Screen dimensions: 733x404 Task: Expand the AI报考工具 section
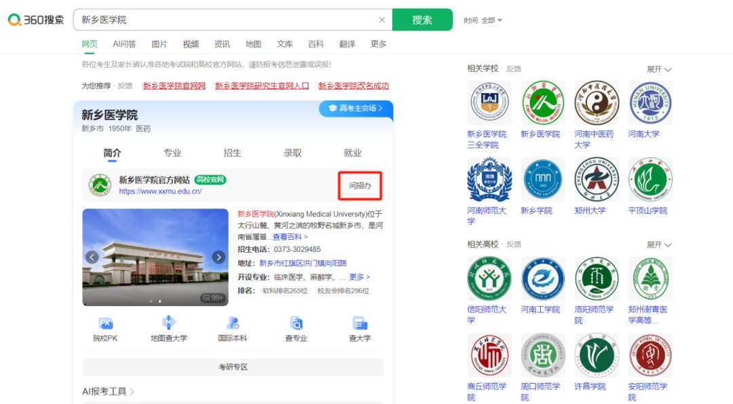point(108,391)
